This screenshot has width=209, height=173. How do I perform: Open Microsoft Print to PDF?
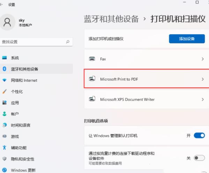coord(147,79)
